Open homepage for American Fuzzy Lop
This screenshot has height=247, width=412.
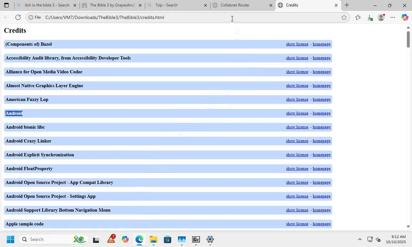[x=322, y=99]
